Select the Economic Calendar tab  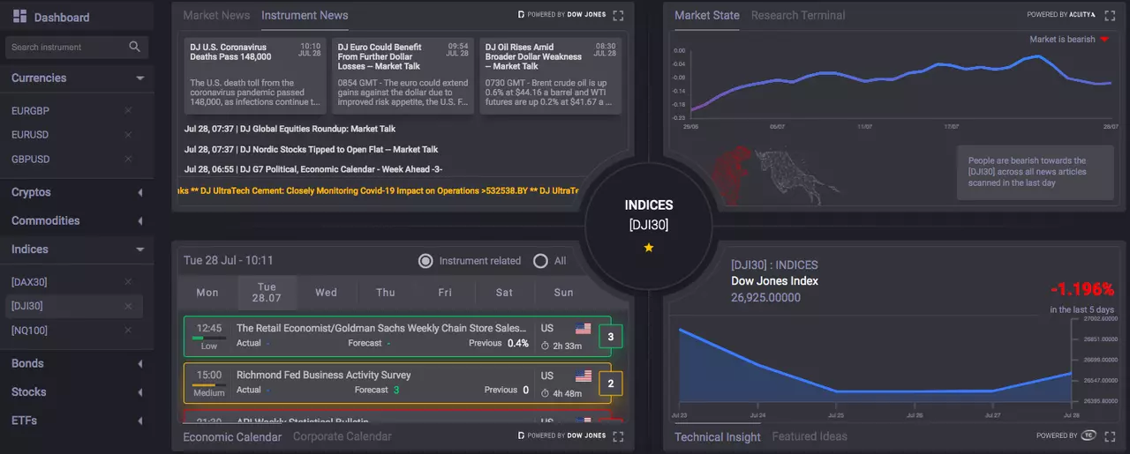click(232, 436)
